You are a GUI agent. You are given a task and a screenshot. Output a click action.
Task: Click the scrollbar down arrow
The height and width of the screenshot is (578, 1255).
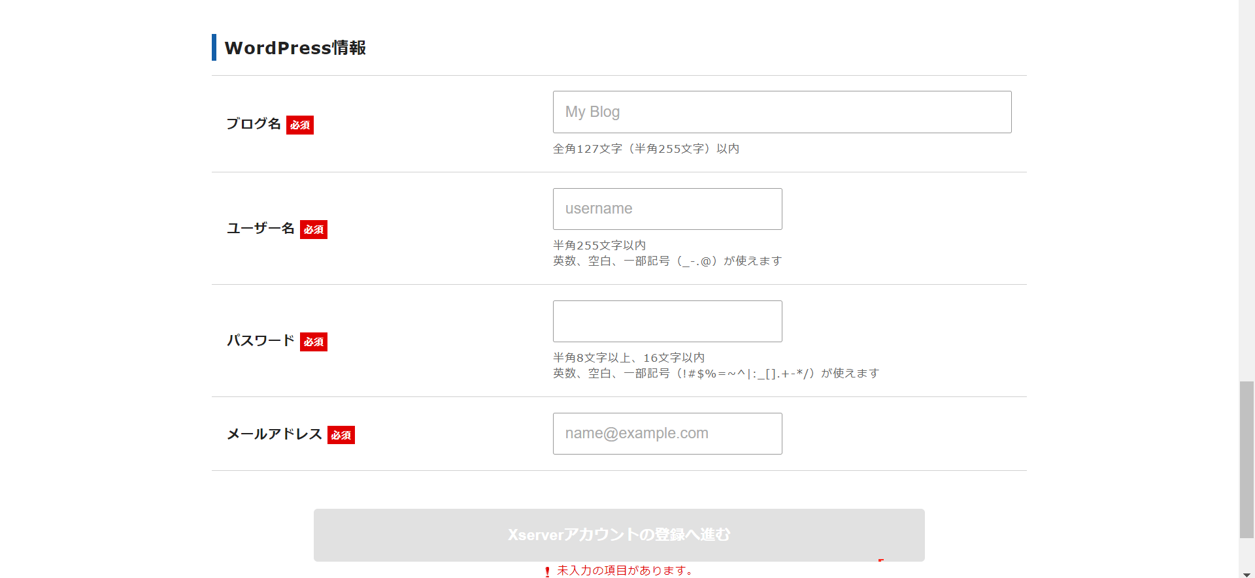(x=1247, y=574)
